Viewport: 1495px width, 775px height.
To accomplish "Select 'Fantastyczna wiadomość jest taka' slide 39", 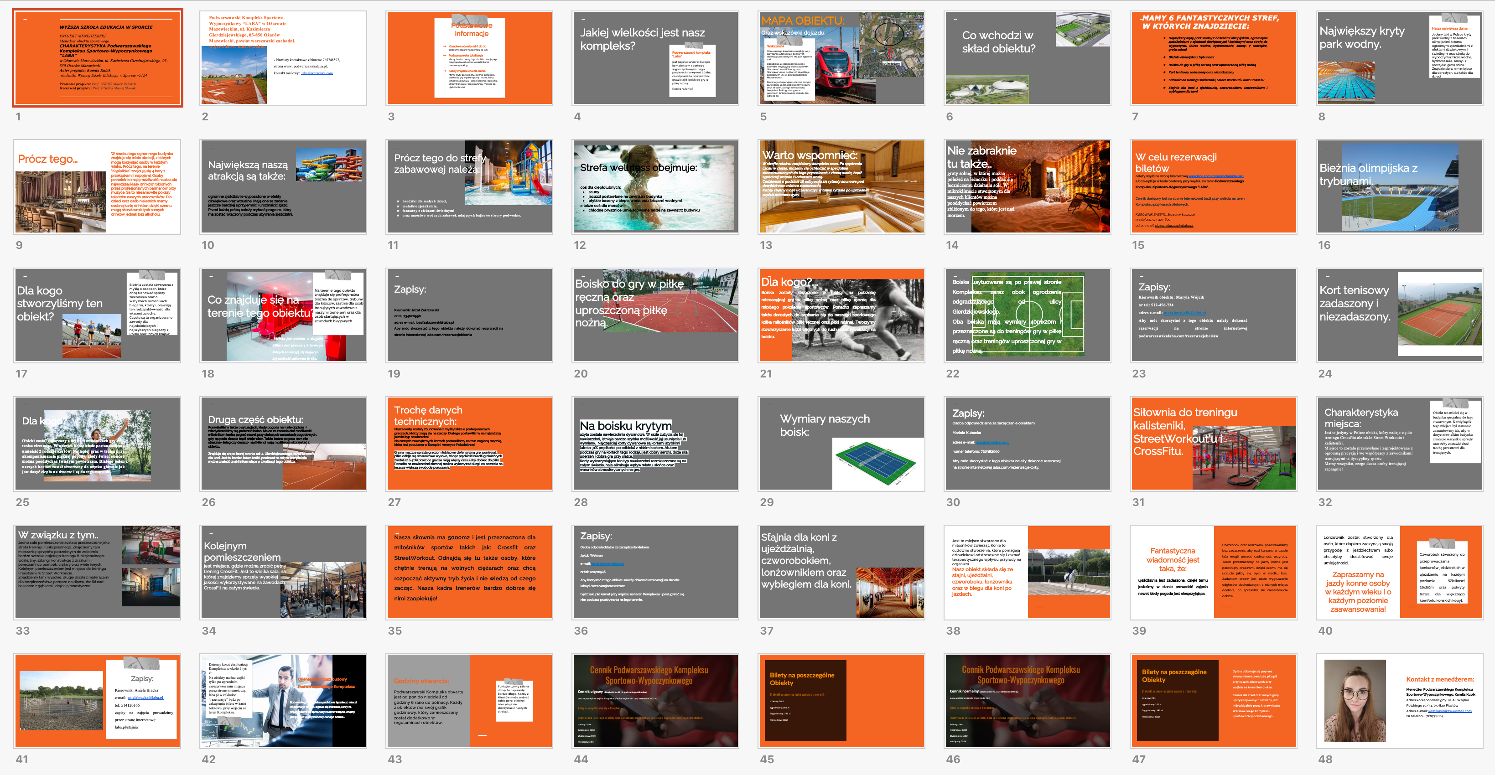I will (1213, 572).
